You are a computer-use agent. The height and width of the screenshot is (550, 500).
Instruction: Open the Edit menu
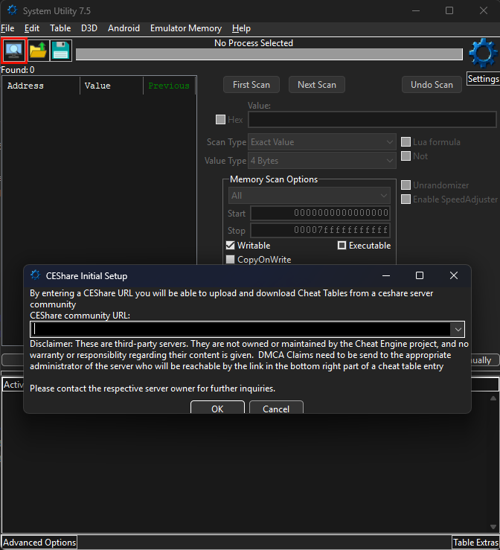click(32, 28)
